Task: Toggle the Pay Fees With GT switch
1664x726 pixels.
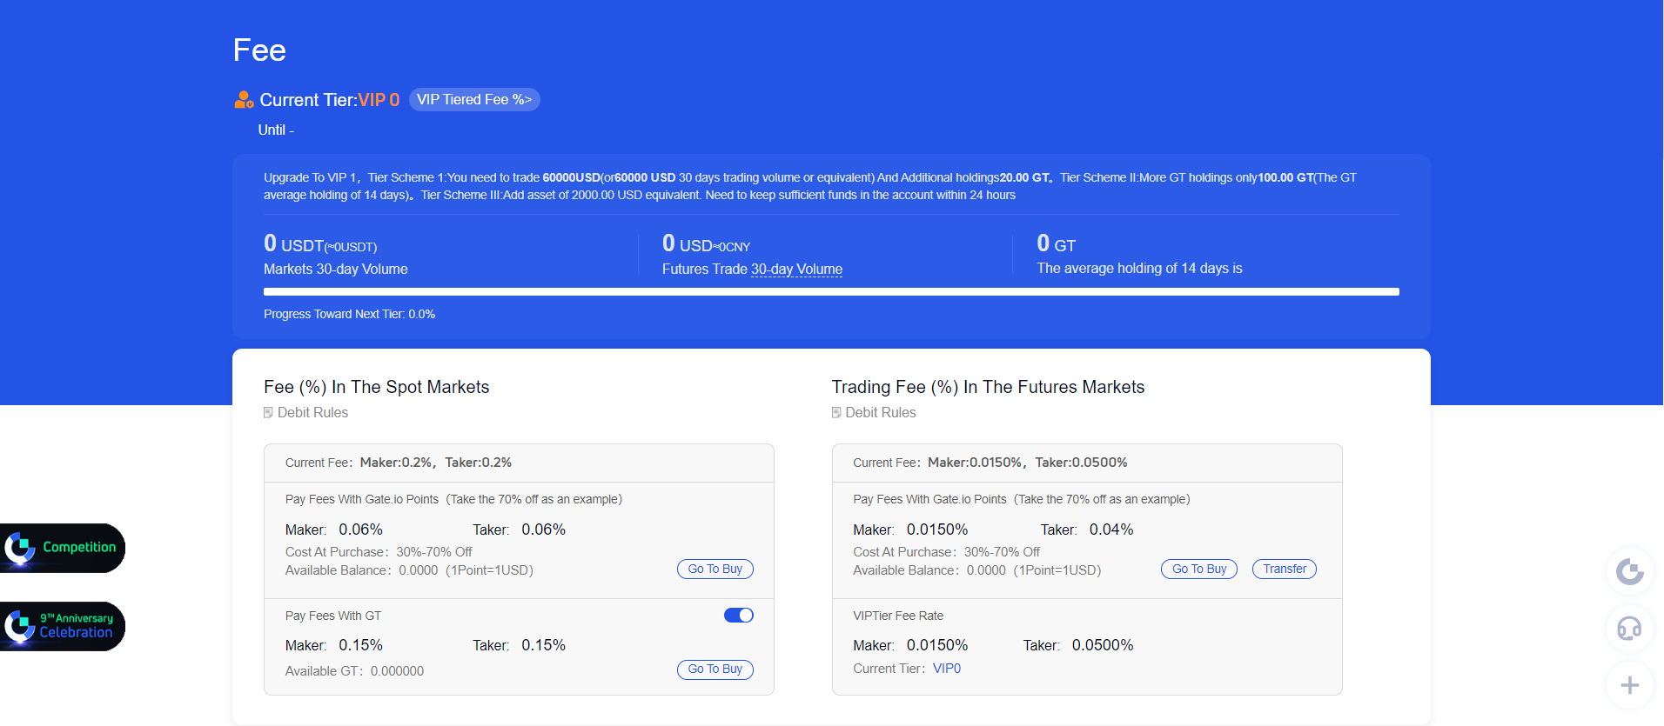Action: tap(739, 616)
